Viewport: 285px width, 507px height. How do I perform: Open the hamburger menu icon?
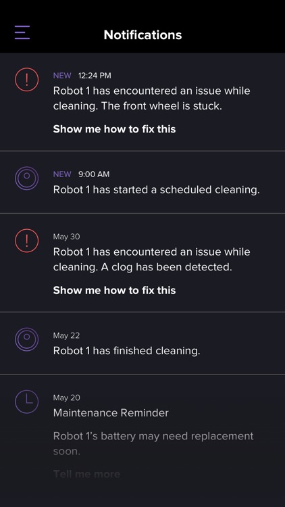click(22, 32)
